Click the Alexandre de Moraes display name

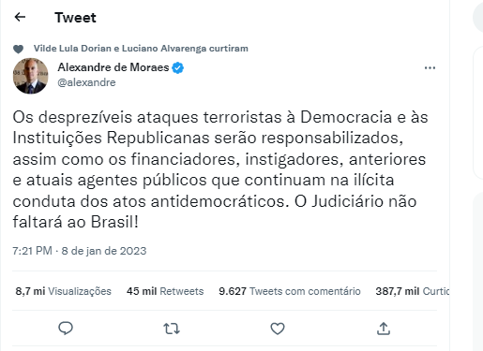tap(113, 67)
